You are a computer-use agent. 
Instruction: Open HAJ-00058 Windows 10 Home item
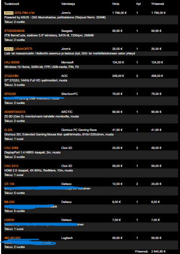point(12,62)
